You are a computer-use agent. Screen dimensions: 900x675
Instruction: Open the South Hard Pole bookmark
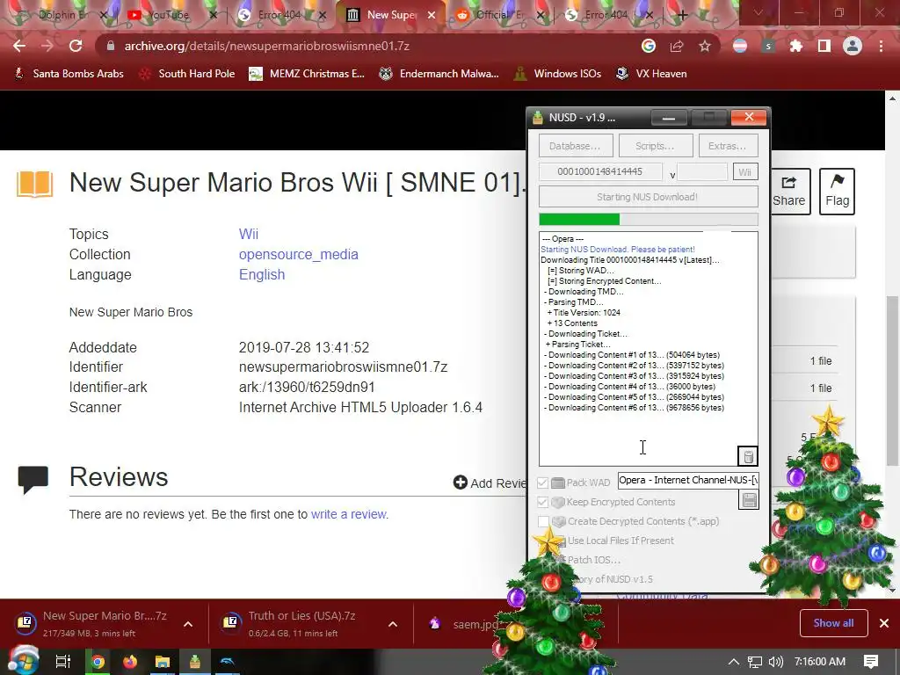(x=188, y=74)
